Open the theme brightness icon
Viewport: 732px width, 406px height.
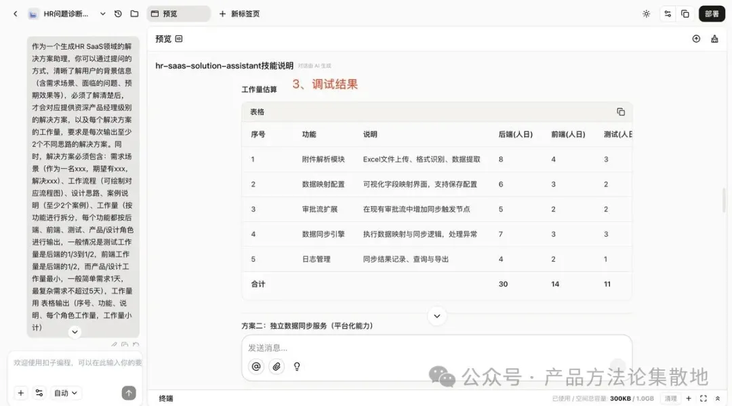[646, 14]
